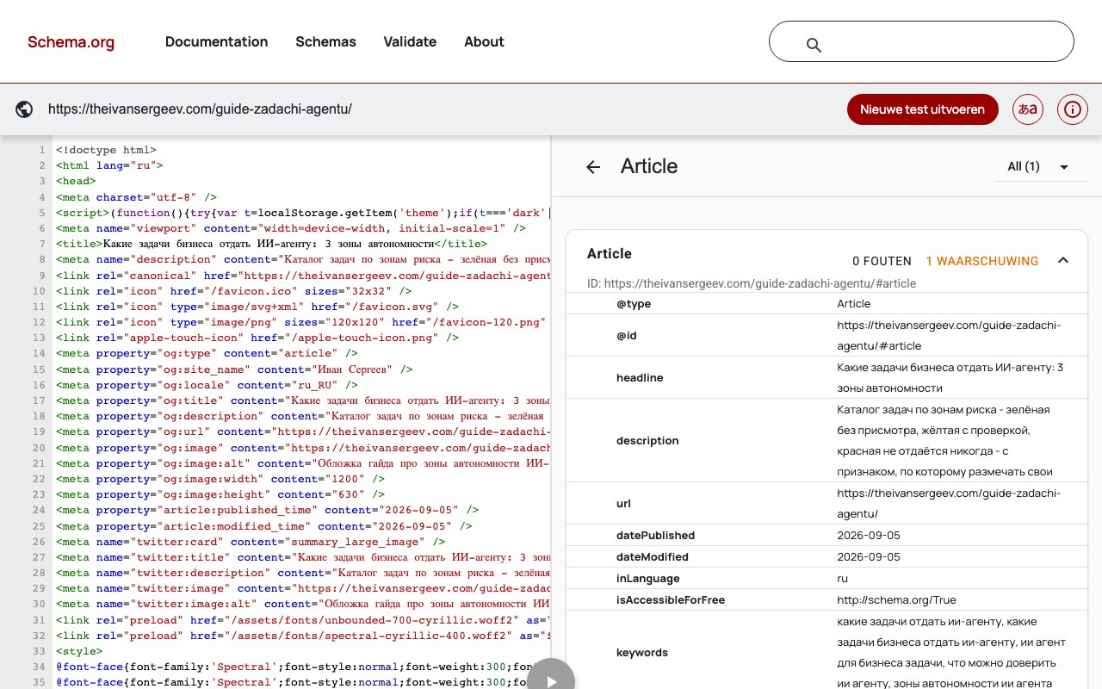Click og:image:width meta on line 22
1102x689 pixels.
point(220,479)
